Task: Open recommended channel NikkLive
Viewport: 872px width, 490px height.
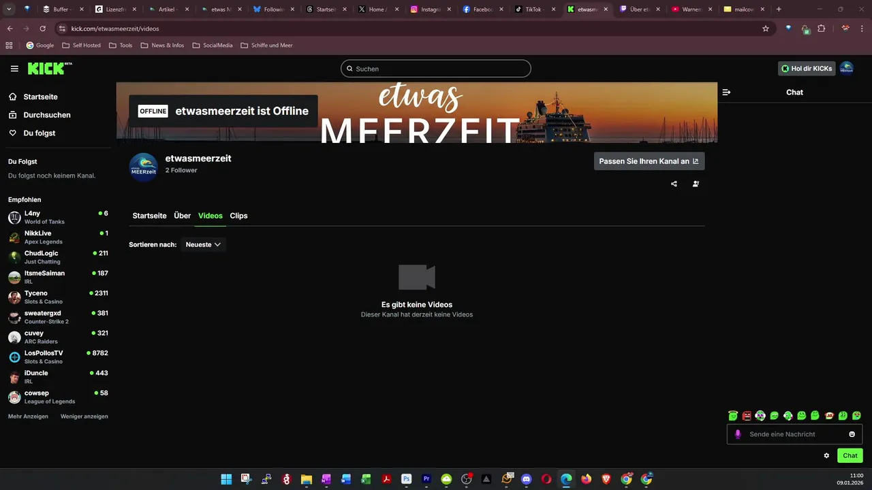Action: [58, 238]
